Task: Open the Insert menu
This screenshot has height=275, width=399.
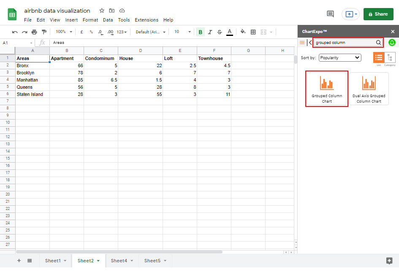Action: click(71, 20)
